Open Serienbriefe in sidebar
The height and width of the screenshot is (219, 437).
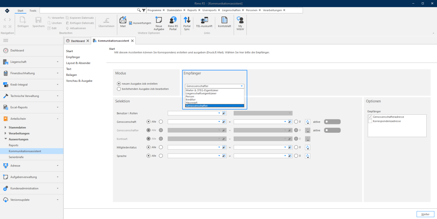(16, 157)
